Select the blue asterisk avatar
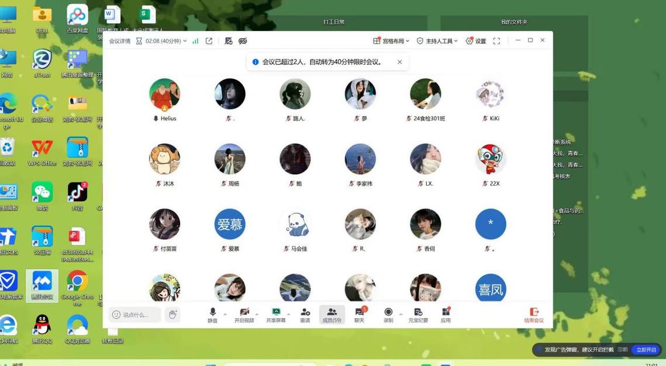666x366 pixels. [x=491, y=224]
